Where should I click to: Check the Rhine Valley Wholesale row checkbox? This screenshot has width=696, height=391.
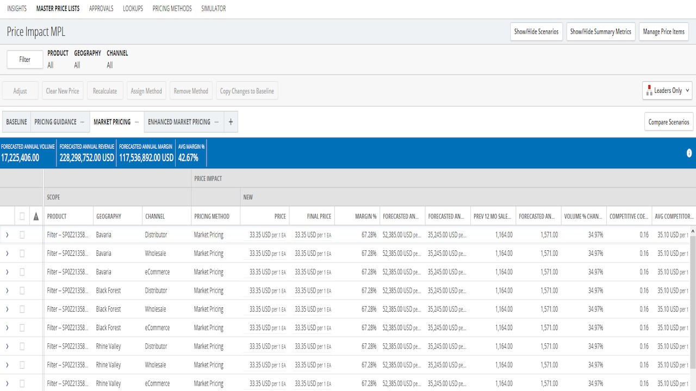point(22,365)
